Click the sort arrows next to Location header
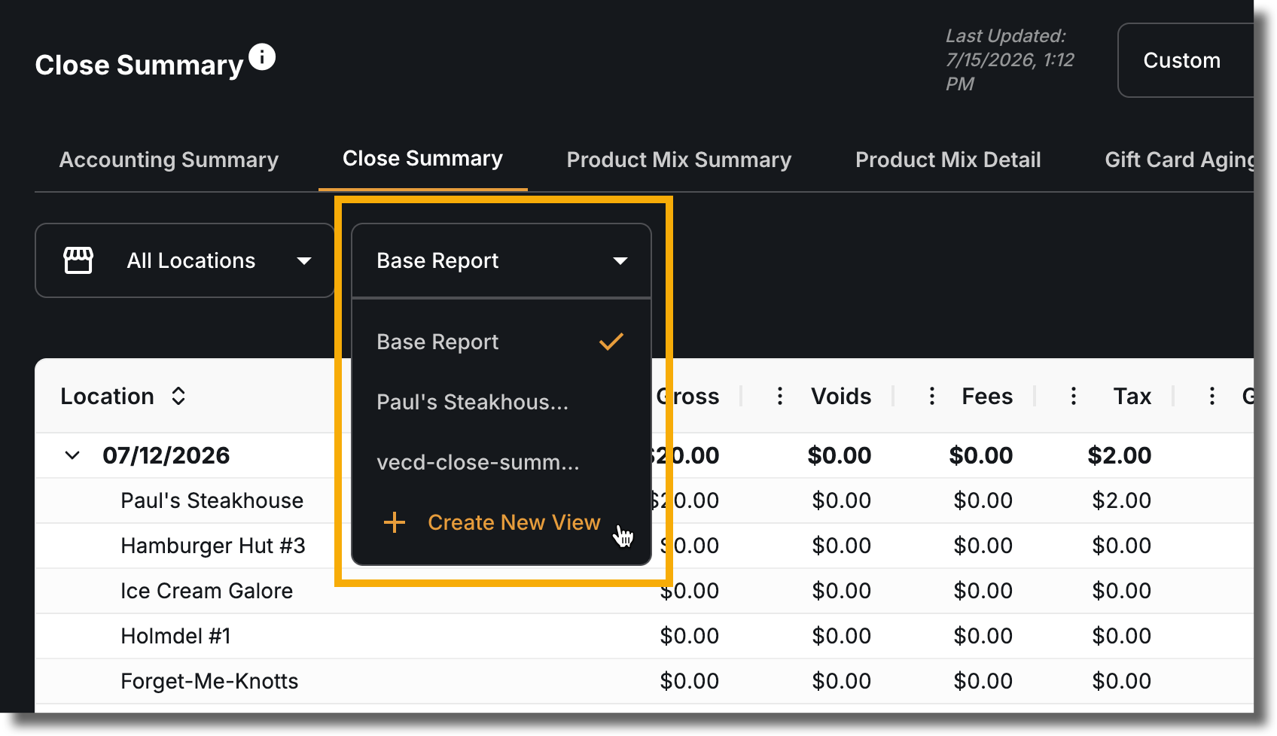Image resolution: width=1277 pixels, height=736 pixels. pyautogui.click(x=178, y=396)
